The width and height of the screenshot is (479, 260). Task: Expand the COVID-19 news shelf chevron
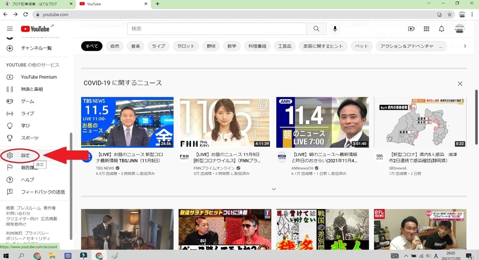tap(274, 189)
